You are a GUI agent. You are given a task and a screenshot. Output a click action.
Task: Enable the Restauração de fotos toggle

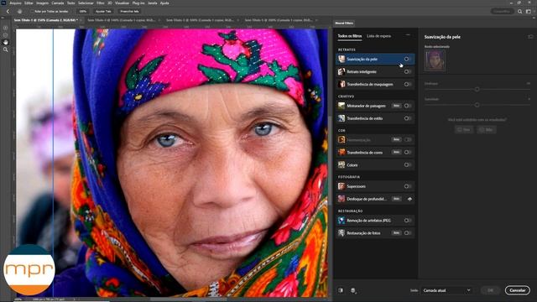[407, 233]
